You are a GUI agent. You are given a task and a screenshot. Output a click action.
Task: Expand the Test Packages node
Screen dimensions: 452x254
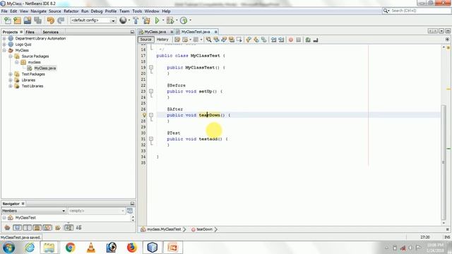(x=11, y=74)
